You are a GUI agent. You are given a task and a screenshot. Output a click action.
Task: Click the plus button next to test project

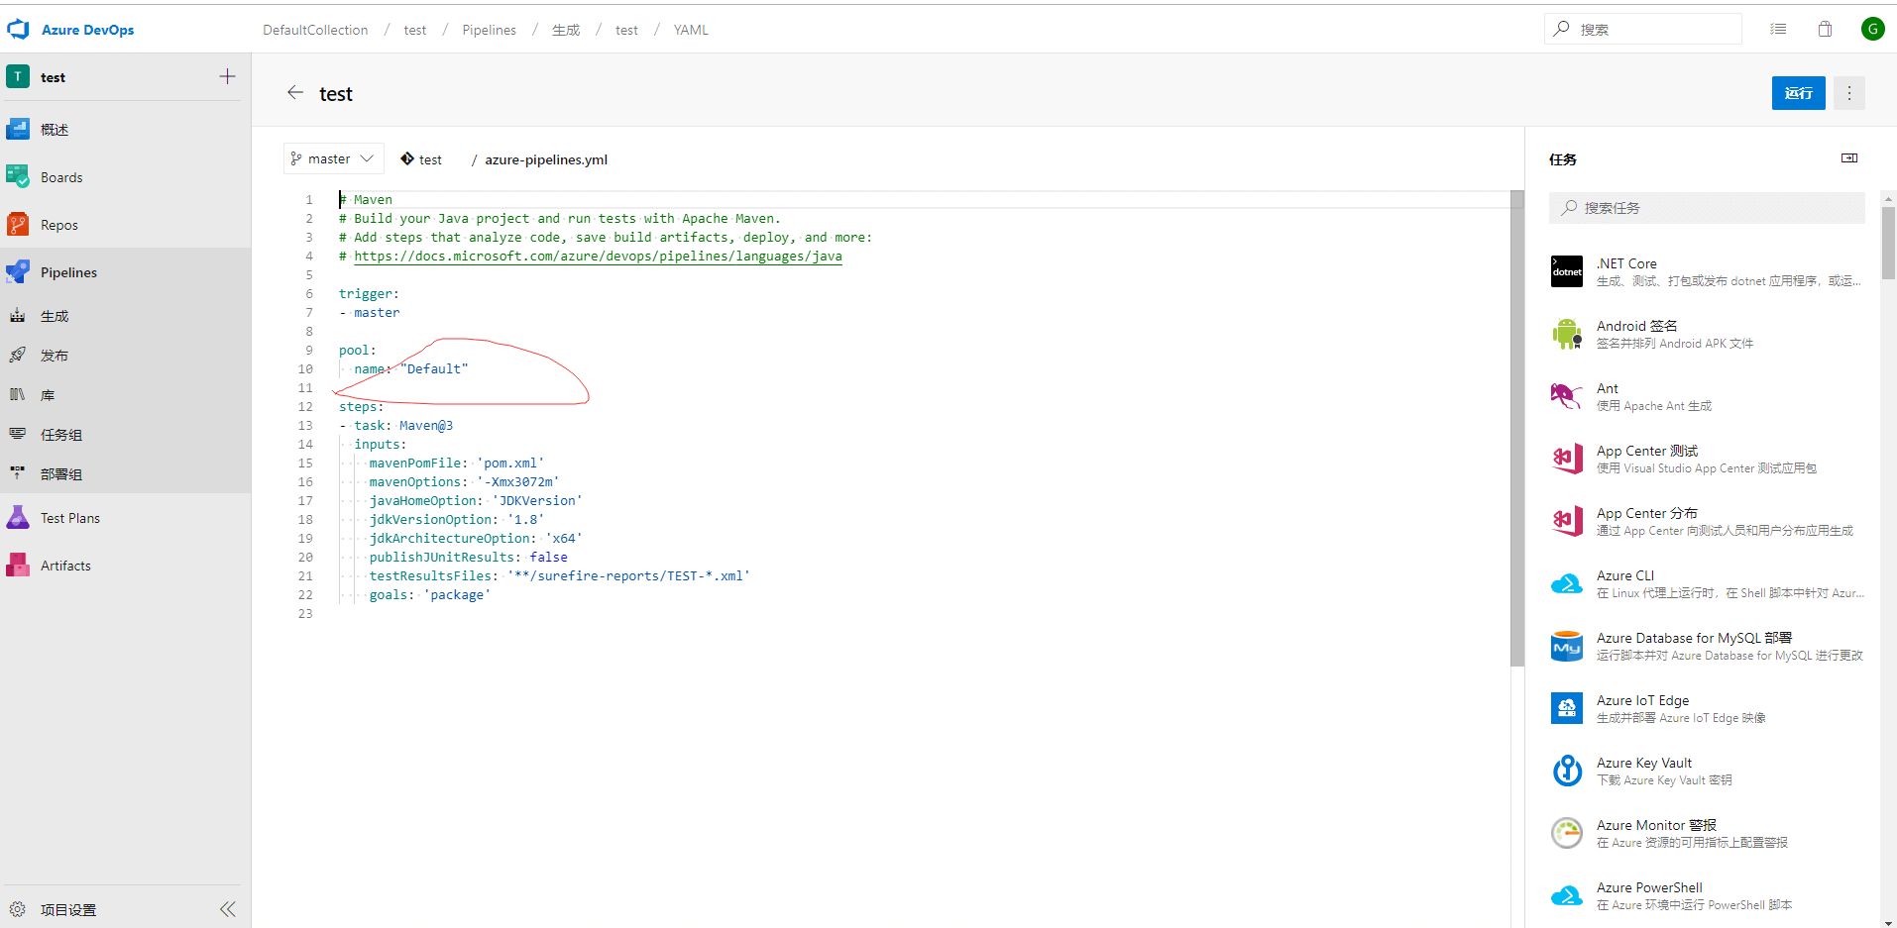[x=227, y=77]
